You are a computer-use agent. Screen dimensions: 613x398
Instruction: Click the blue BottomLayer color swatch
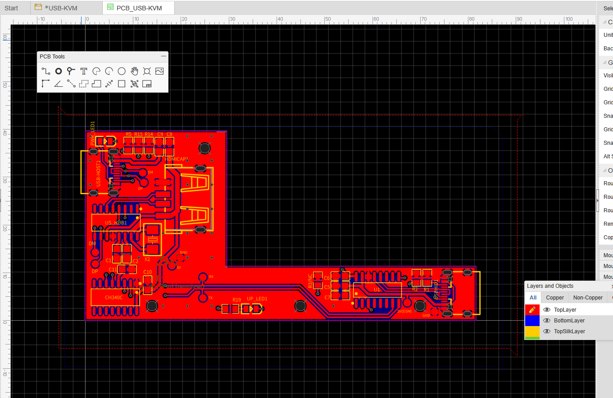(532, 321)
